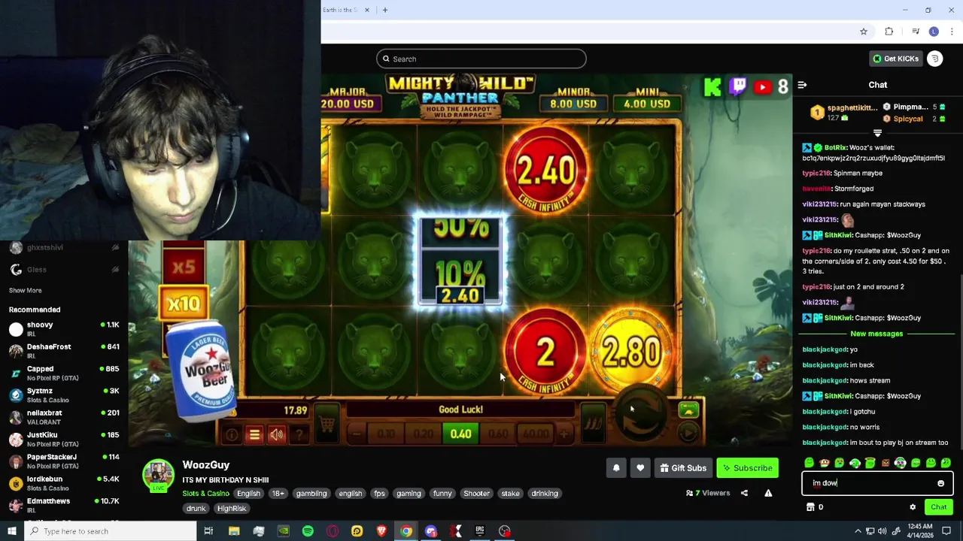Open WoozGuy channel avatar
The width and height of the screenshot is (963, 541).
coord(158,475)
